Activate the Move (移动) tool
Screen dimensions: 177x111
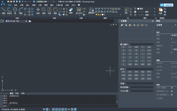[x=38, y=11]
